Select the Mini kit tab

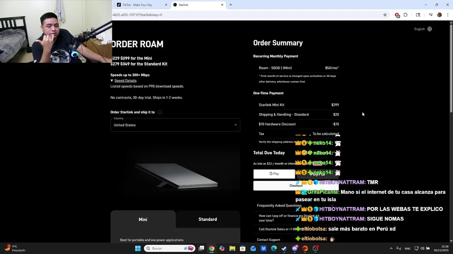point(143,219)
